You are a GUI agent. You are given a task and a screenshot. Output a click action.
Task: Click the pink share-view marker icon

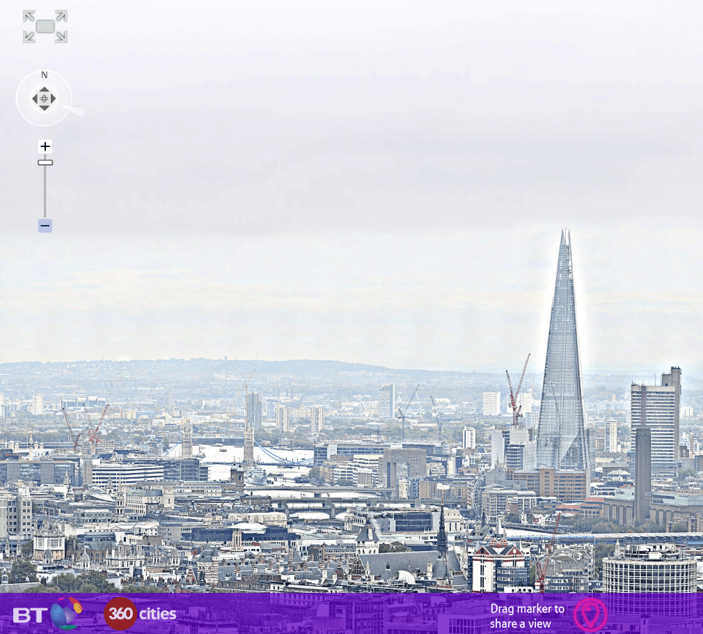coord(590,614)
